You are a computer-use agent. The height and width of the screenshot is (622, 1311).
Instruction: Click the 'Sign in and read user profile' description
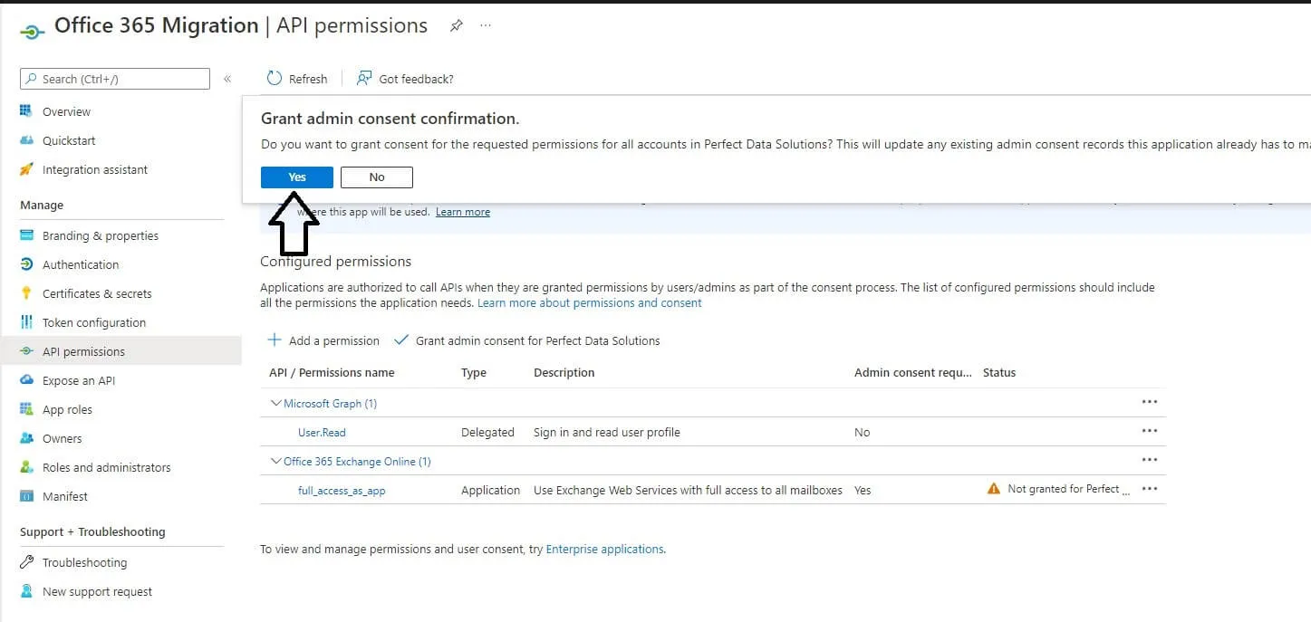[x=607, y=432]
